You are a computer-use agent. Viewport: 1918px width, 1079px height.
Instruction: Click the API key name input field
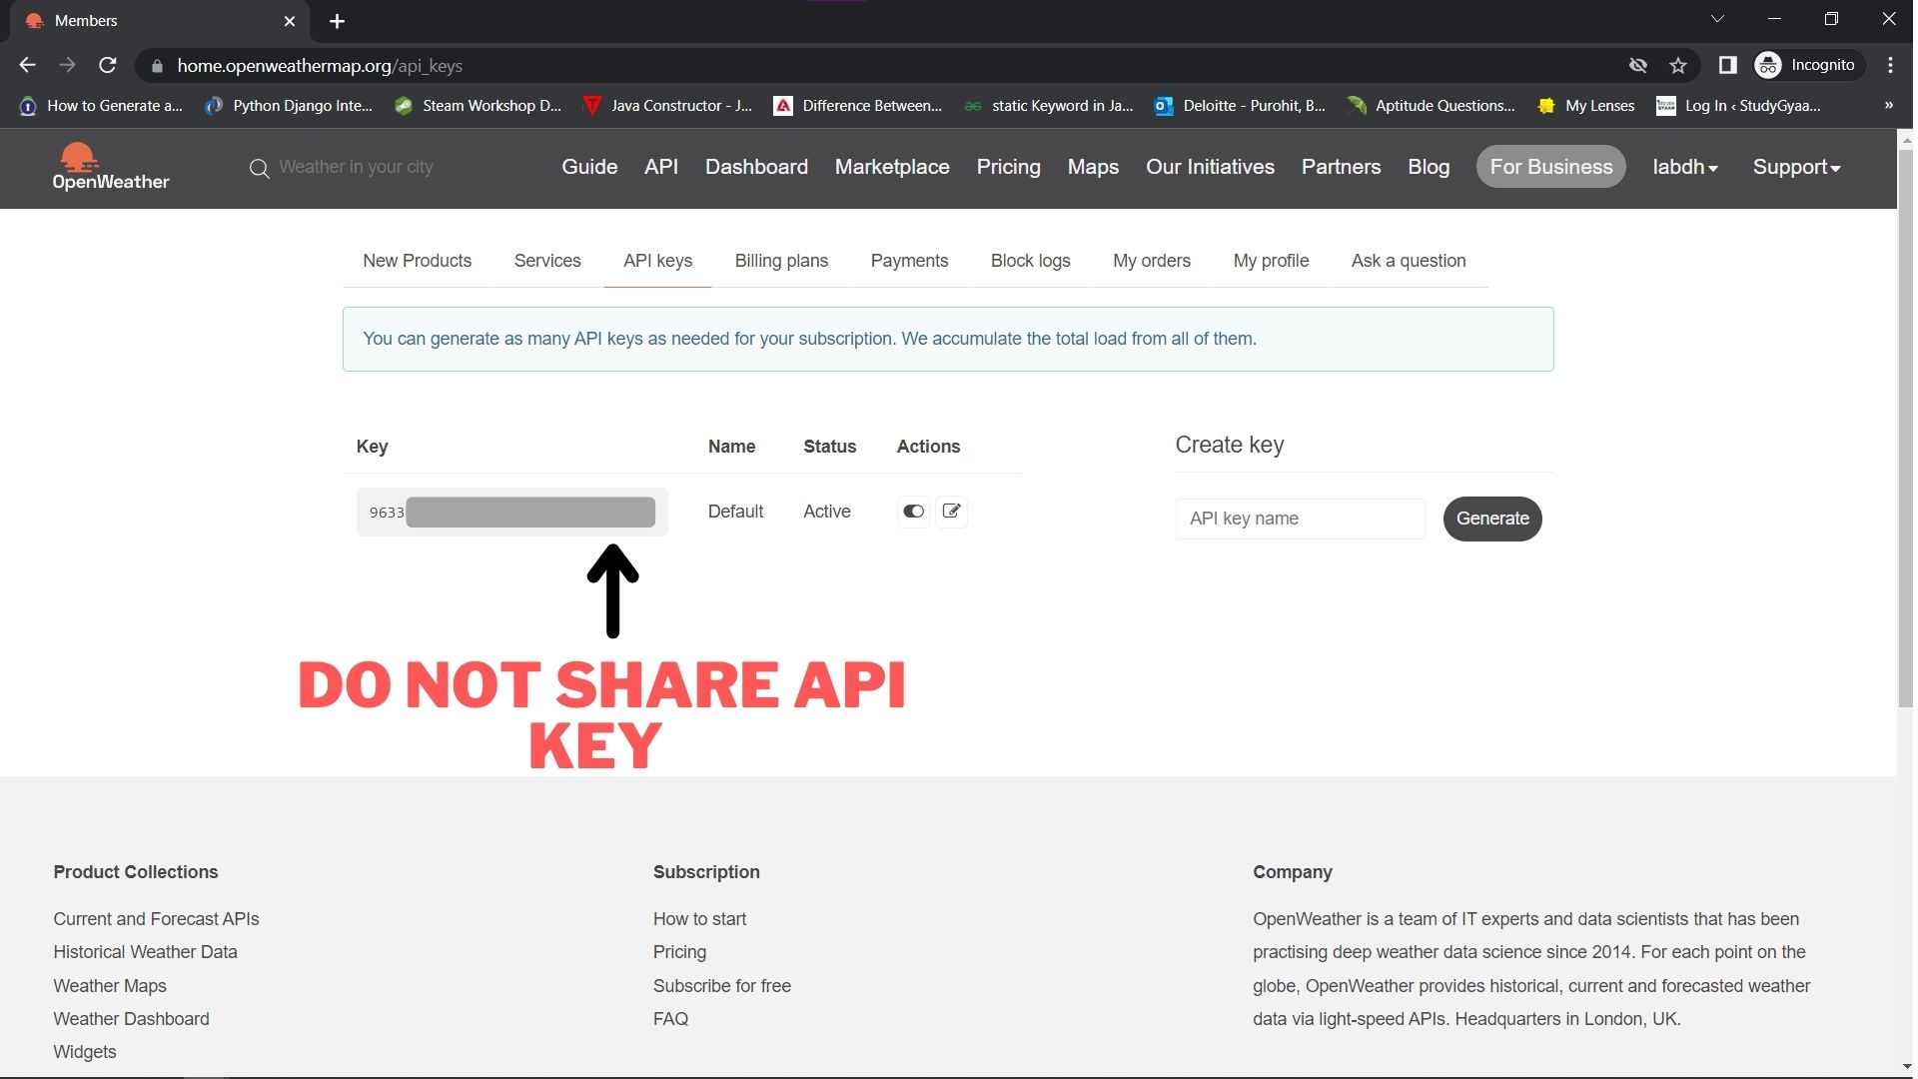click(1300, 519)
